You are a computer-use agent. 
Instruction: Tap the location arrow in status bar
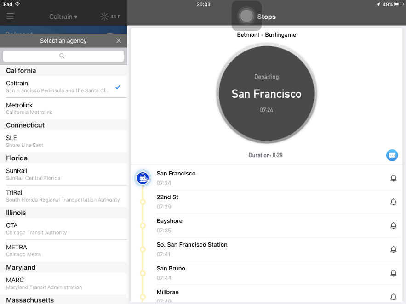coord(378,4)
